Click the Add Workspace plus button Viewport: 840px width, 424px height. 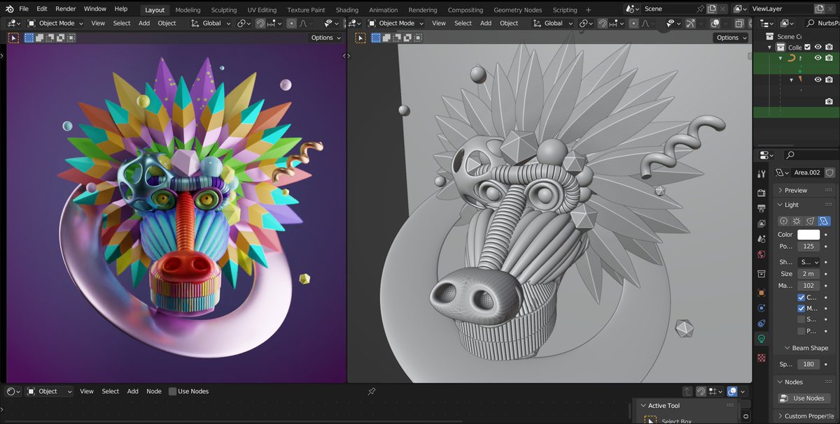[x=588, y=10]
